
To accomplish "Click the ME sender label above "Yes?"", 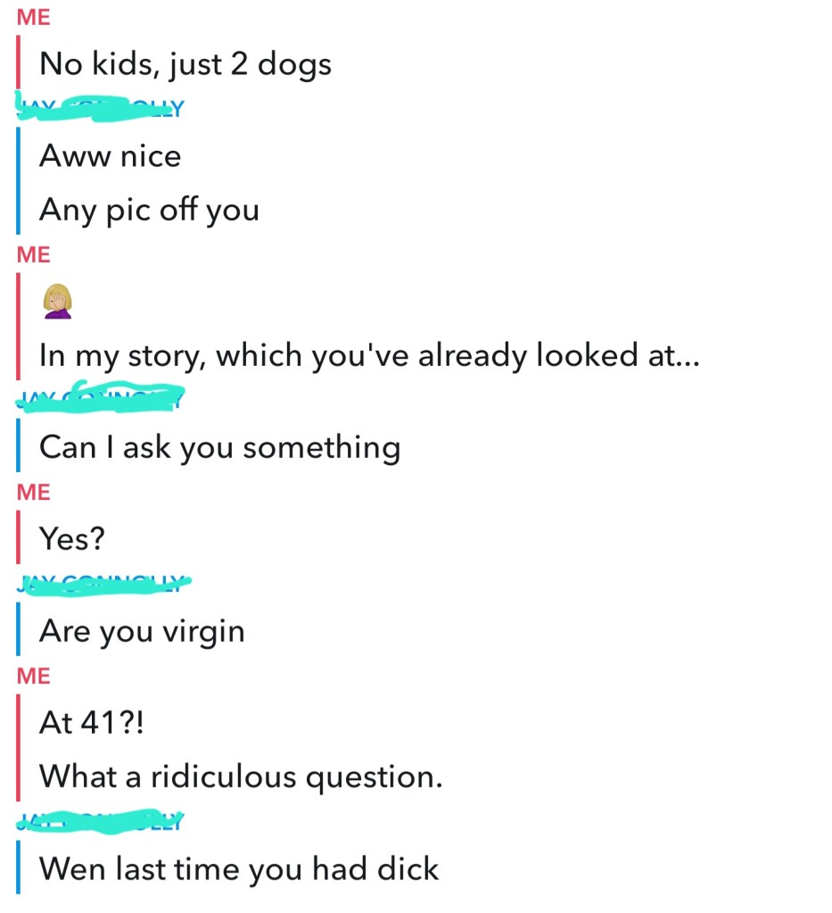I will pos(34,492).
